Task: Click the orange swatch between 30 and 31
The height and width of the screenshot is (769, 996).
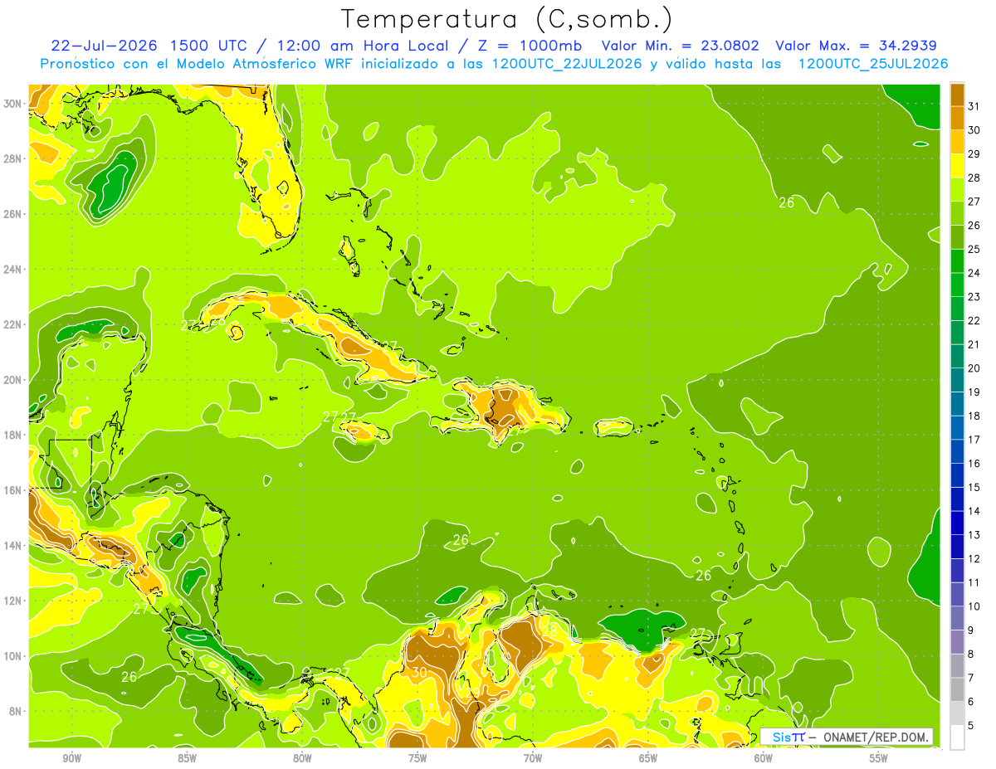Action: coord(957,118)
